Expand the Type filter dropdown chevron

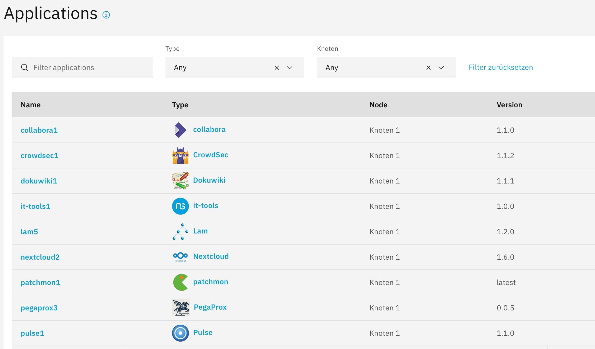290,68
